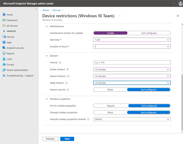The height and width of the screenshot is (144, 183).
Task: Select Require for PIN for wireless projection
Action: pos(111,106)
